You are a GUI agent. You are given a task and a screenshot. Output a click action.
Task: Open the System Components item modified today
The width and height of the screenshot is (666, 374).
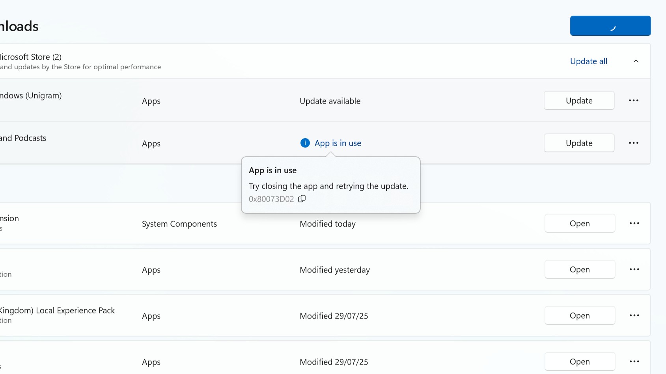click(579, 224)
